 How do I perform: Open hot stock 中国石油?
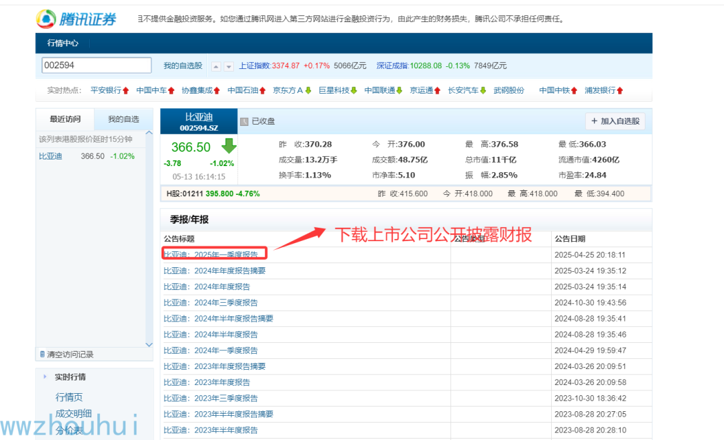pyautogui.click(x=243, y=90)
